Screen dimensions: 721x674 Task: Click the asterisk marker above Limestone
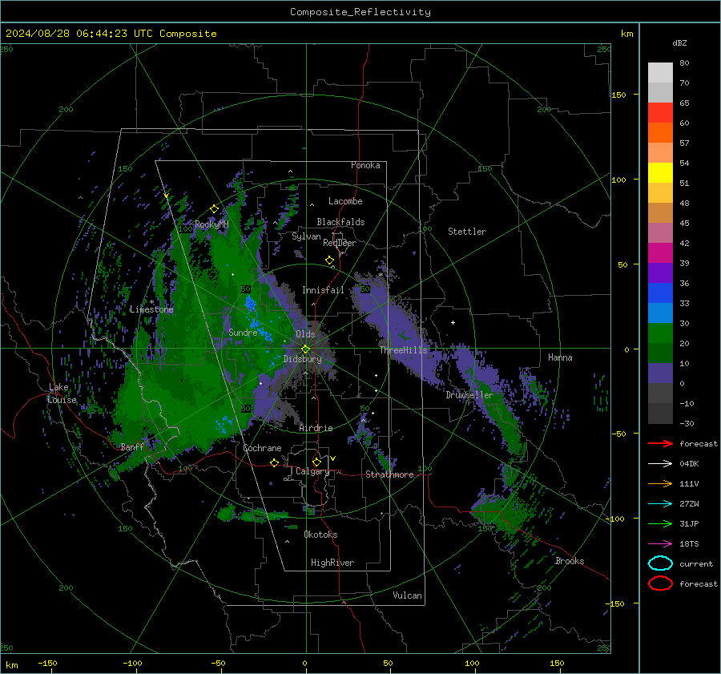[x=151, y=302]
